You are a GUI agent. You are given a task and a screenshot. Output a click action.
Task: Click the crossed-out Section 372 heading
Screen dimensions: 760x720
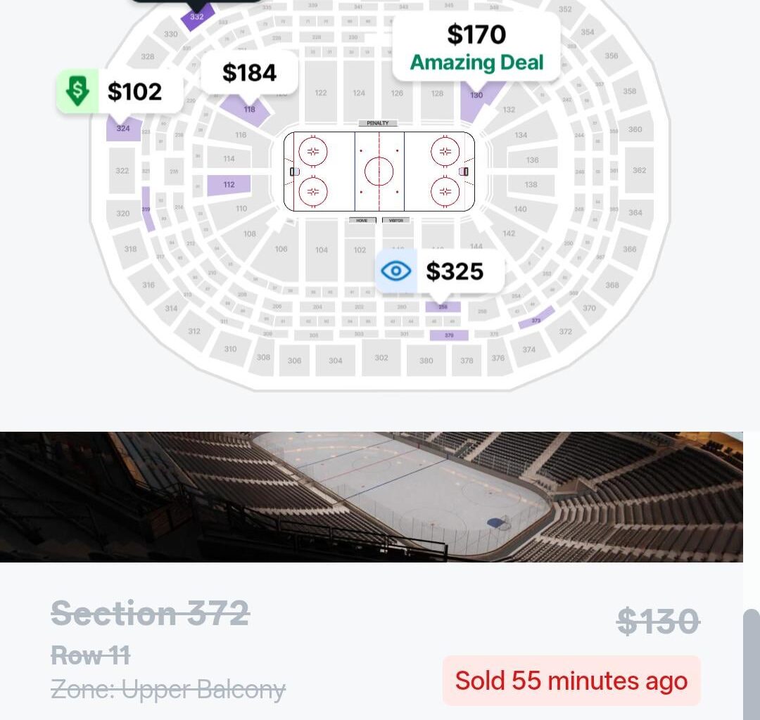click(x=149, y=613)
